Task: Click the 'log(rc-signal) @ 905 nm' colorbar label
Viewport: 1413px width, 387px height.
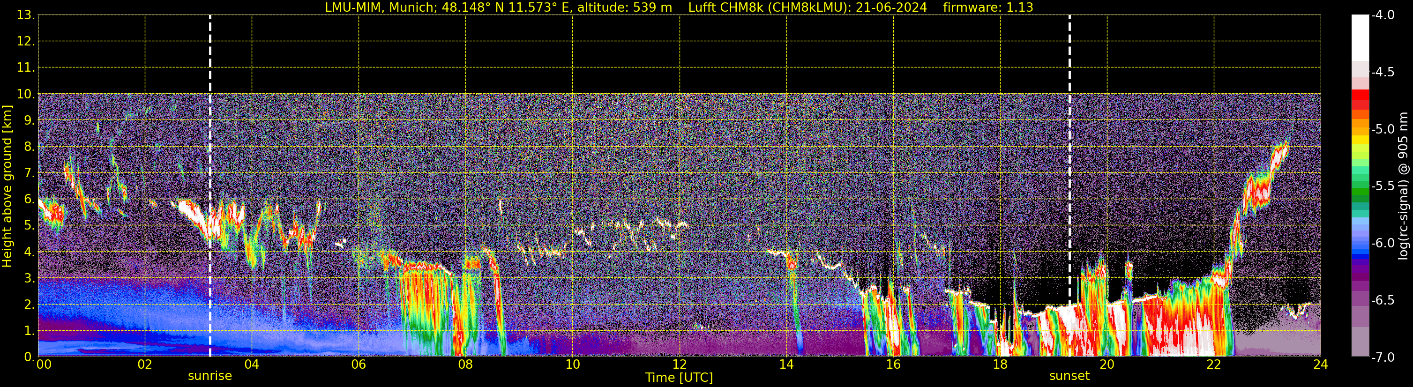Action: (x=1403, y=186)
